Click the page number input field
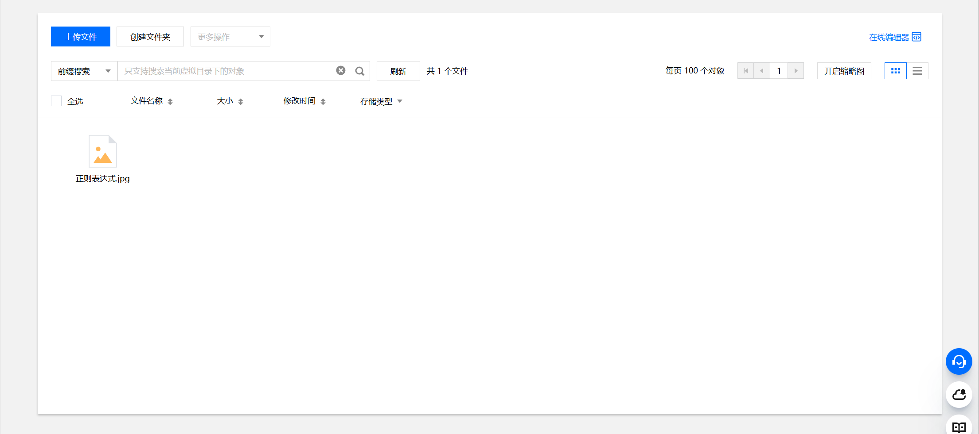The height and width of the screenshot is (434, 979). click(x=779, y=70)
